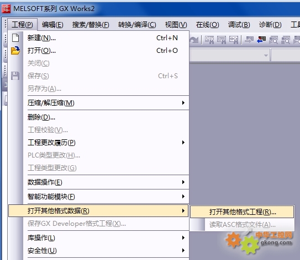Viewport: 300px width, 260px height.
Task: Click the Open project folder icon
Action: pos(15,51)
